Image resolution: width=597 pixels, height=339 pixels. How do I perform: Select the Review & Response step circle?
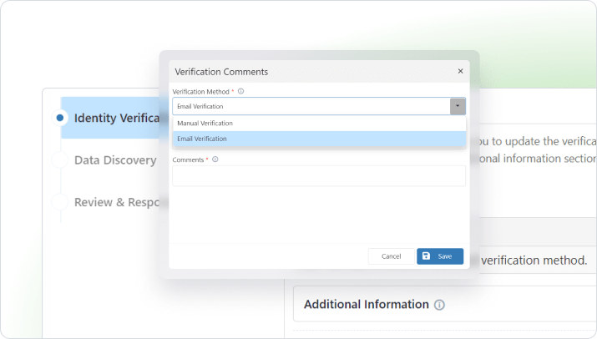click(x=60, y=202)
